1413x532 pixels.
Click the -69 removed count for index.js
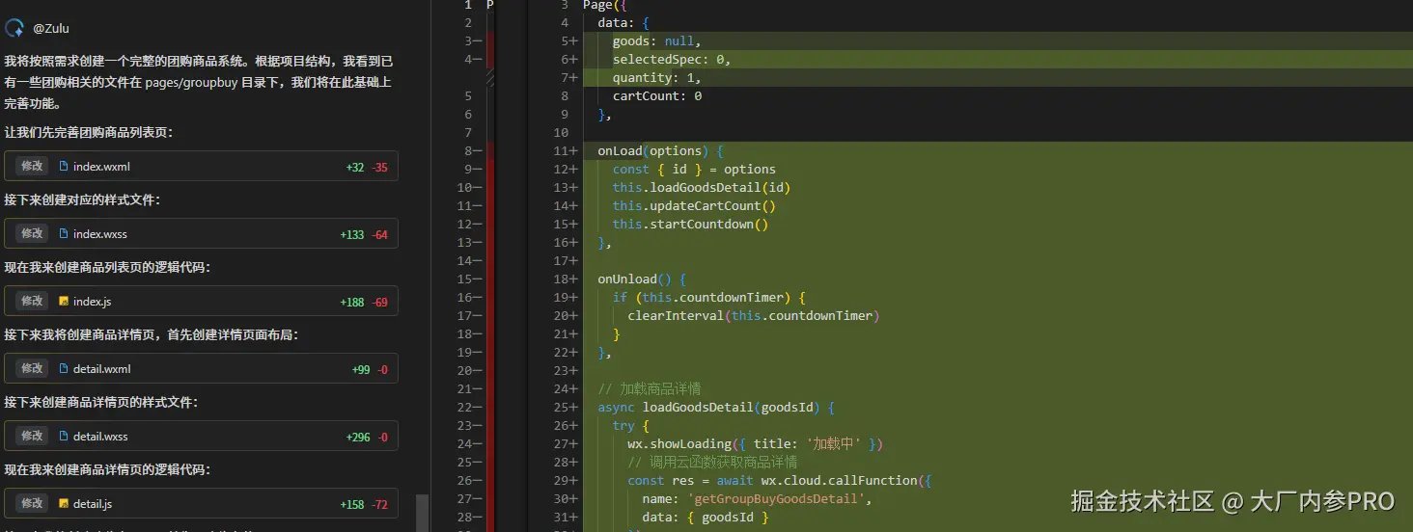pos(379,303)
